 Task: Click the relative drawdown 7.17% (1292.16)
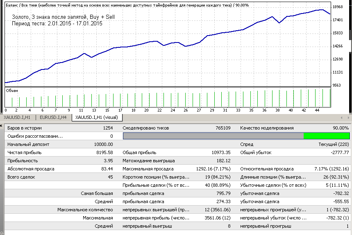(x=332, y=169)
